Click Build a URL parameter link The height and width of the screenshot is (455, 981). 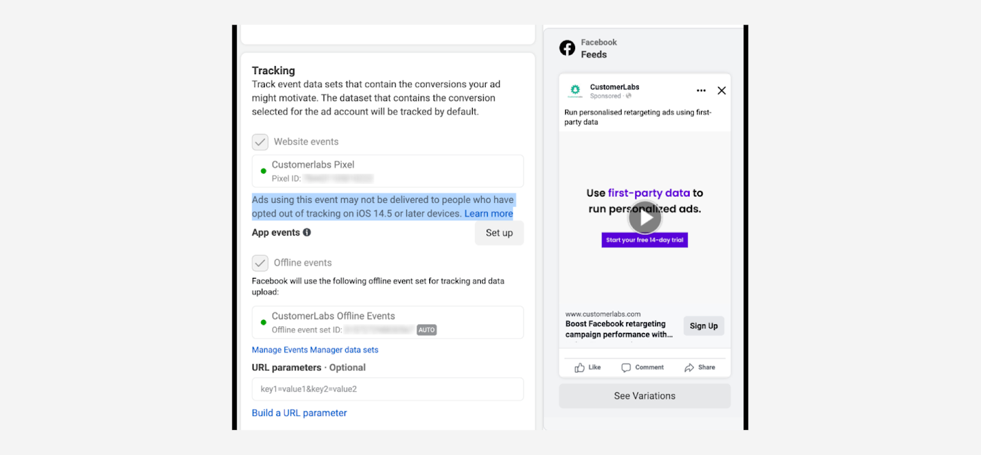[x=299, y=413]
